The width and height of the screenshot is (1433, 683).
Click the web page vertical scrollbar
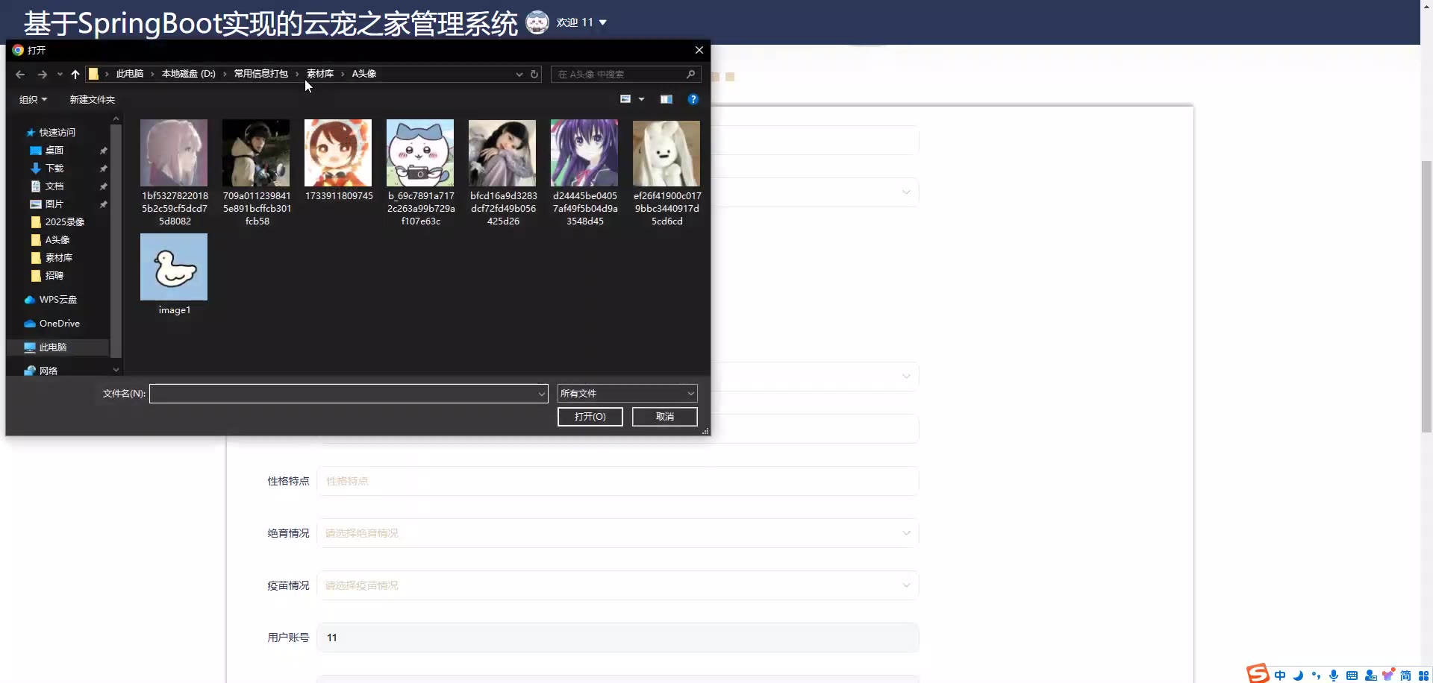[x=1426, y=297]
